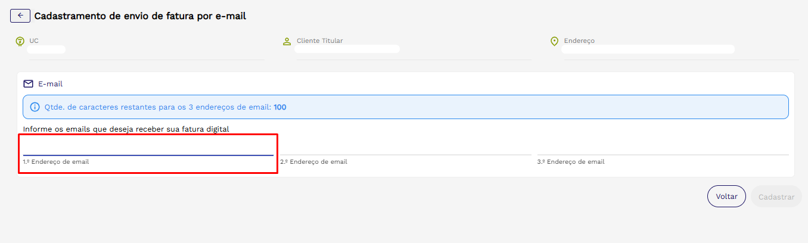Focus the first email address field
808x243 pixels.
click(148, 148)
